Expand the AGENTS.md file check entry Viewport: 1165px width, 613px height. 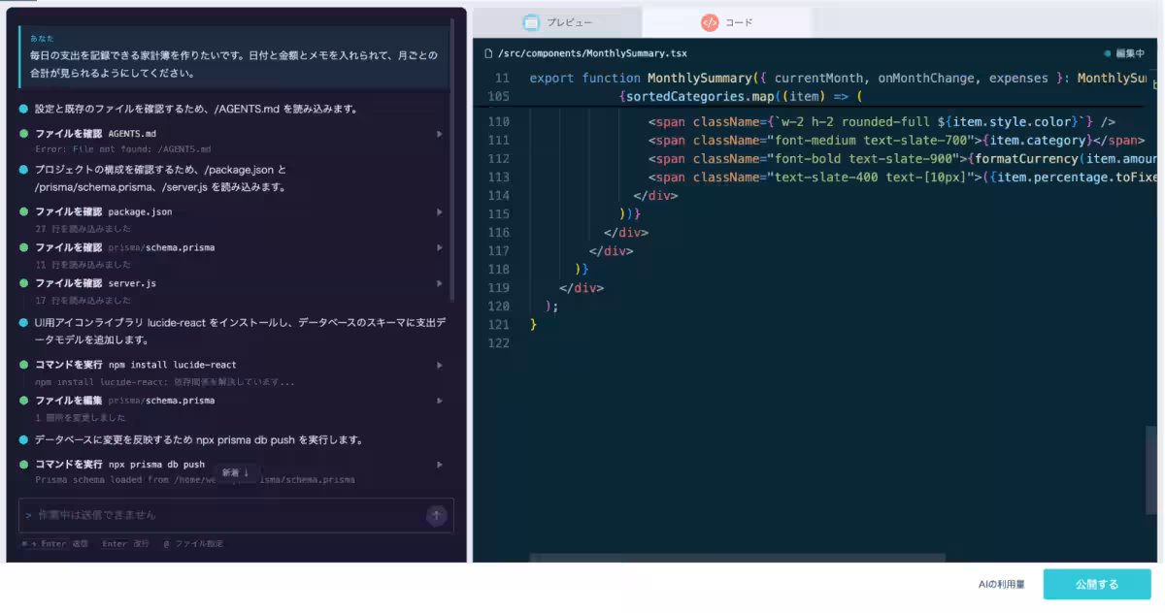coord(440,134)
